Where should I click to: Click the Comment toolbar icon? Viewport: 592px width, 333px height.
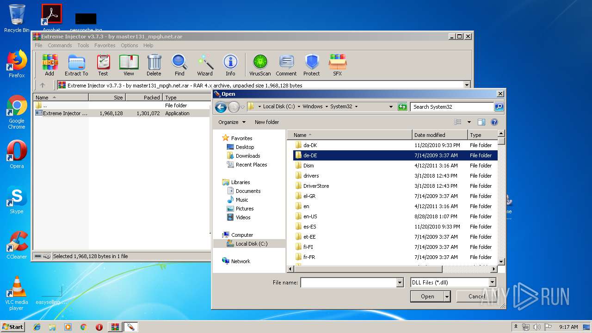pos(286,65)
